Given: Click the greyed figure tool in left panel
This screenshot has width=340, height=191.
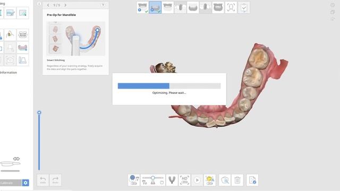Looking at the screenshot, I should 10,47.
